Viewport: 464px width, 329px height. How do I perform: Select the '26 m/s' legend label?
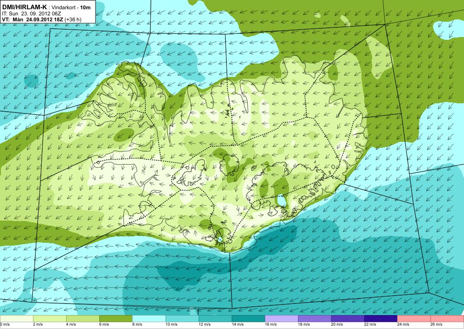pos(437,324)
